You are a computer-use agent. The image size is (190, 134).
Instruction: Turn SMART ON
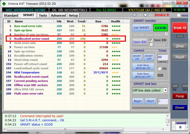point(137,58)
